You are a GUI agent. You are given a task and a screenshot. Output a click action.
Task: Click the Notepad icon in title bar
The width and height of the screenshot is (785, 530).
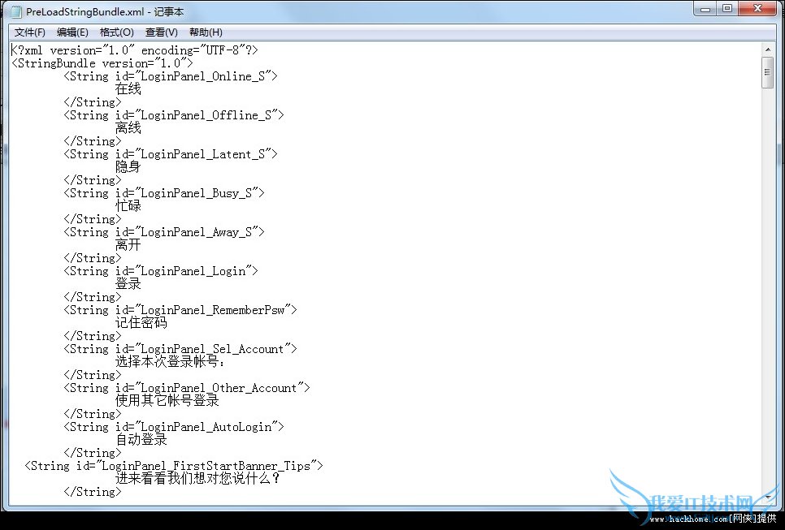click(x=16, y=11)
